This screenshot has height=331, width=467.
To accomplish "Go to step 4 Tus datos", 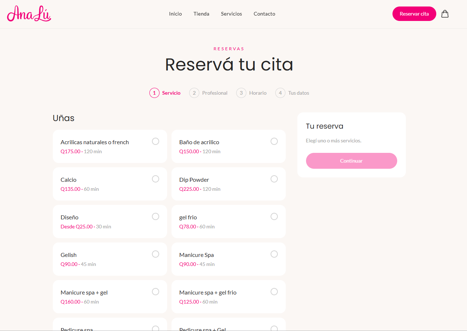I will (x=292, y=93).
